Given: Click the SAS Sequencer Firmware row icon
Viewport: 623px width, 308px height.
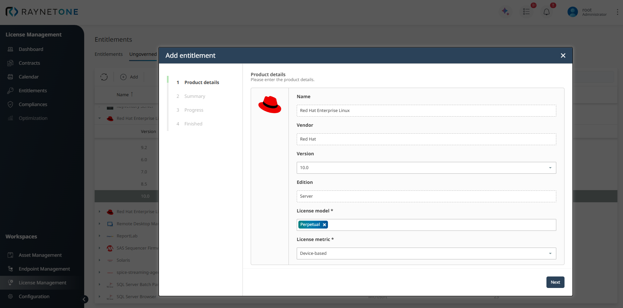Looking at the screenshot, I should (110, 248).
